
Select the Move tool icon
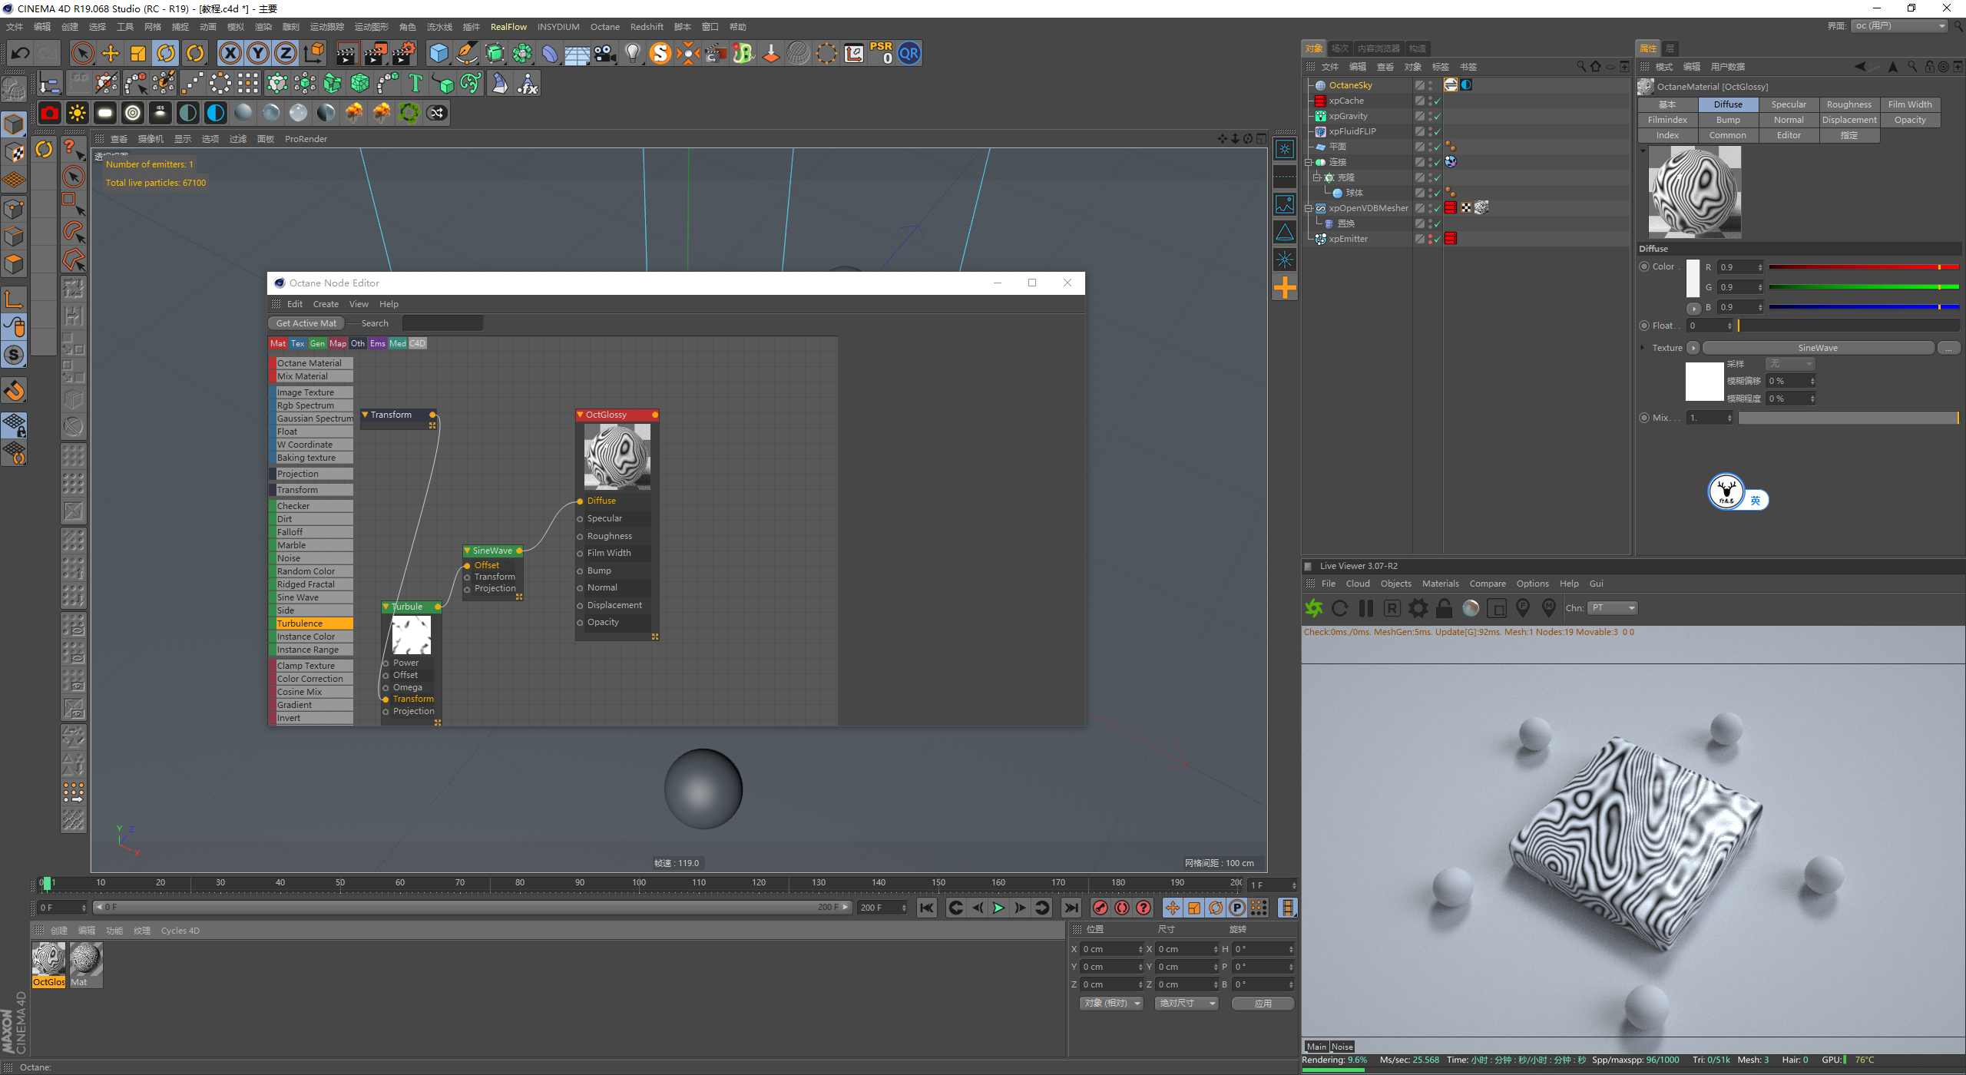[111, 53]
